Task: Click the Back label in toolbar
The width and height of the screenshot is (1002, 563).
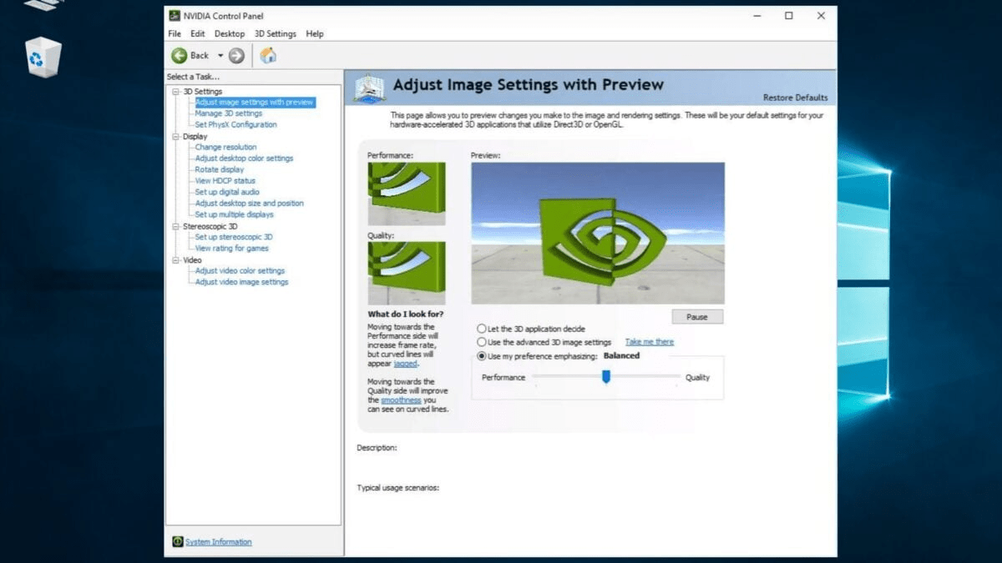Action: point(200,56)
